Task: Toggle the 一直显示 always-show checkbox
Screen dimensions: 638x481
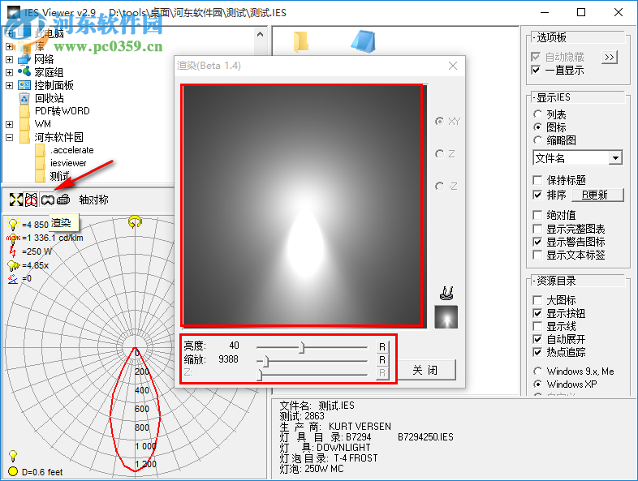Action: tap(537, 70)
